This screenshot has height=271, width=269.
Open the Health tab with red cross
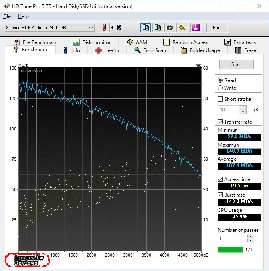(x=107, y=50)
